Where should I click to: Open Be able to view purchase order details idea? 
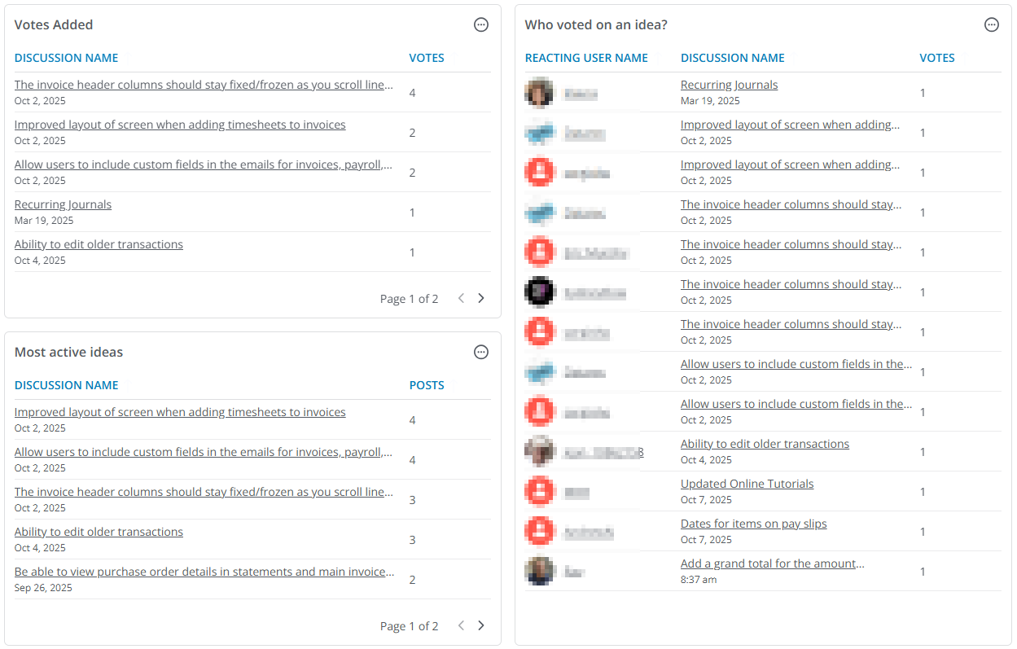pos(204,572)
